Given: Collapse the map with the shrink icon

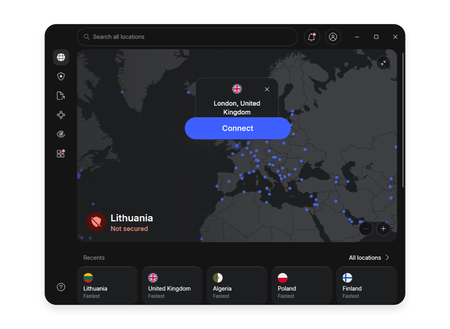Looking at the screenshot, I should [384, 63].
